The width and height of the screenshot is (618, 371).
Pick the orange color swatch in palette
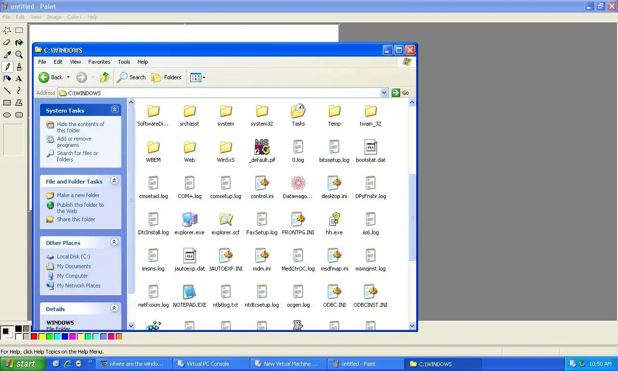(119, 337)
